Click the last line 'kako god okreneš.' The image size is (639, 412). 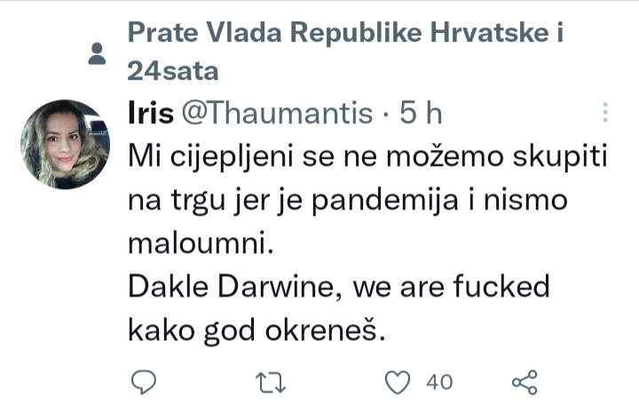click(257, 329)
